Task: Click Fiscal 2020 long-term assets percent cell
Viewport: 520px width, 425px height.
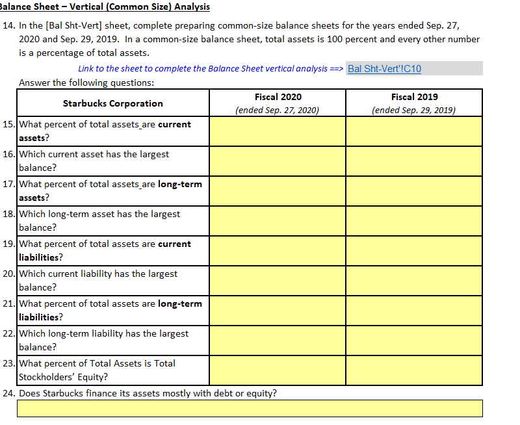Action: (276, 190)
